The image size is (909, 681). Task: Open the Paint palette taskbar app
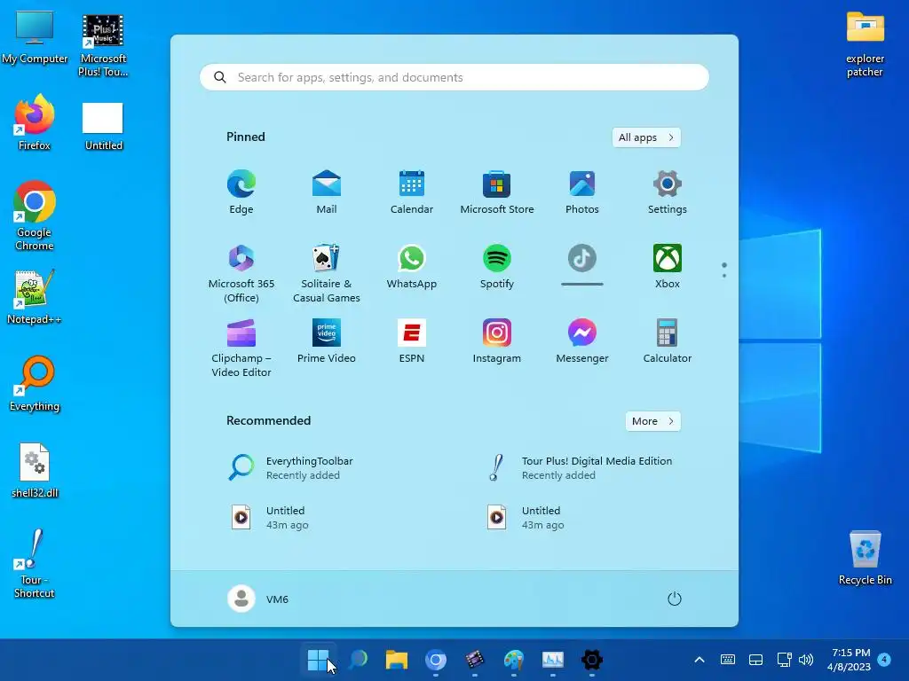coord(514,660)
